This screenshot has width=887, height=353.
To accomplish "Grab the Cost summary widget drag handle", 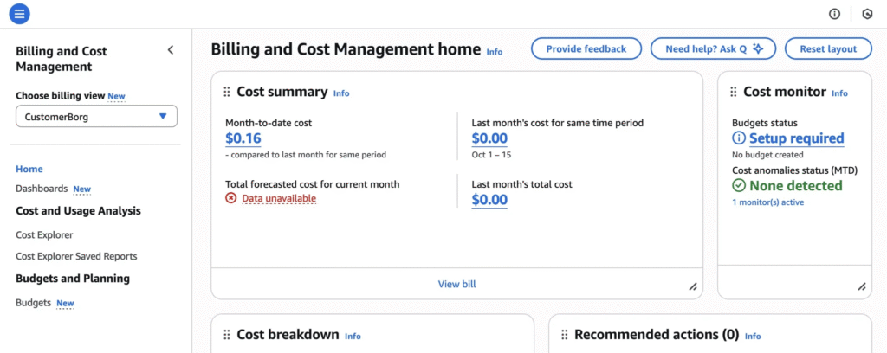I will tap(227, 92).
